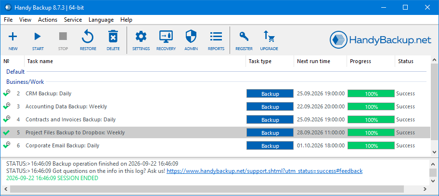Click the greyed STOP toolbar icon
The image size is (439, 196).
pyautogui.click(x=63, y=37)
